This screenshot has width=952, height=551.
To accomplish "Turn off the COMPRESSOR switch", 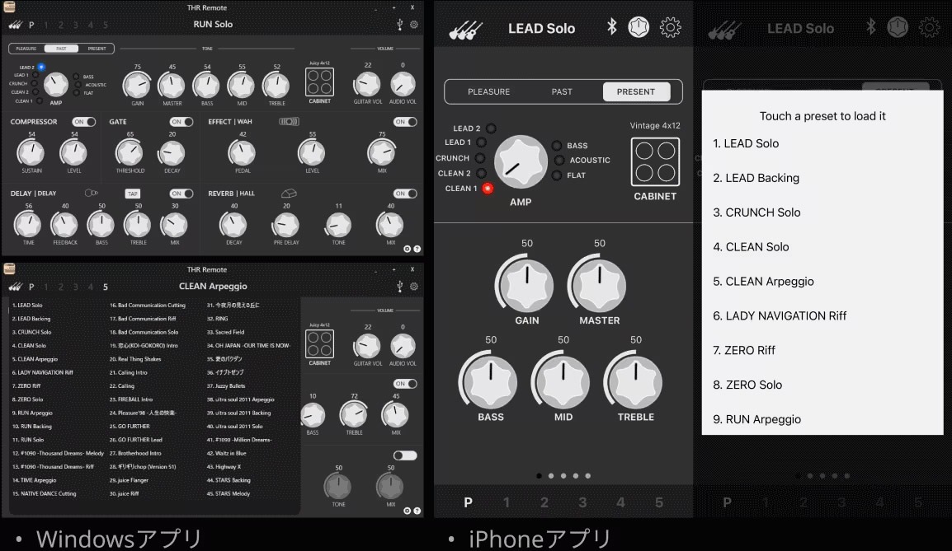I will tap(84, 122).
